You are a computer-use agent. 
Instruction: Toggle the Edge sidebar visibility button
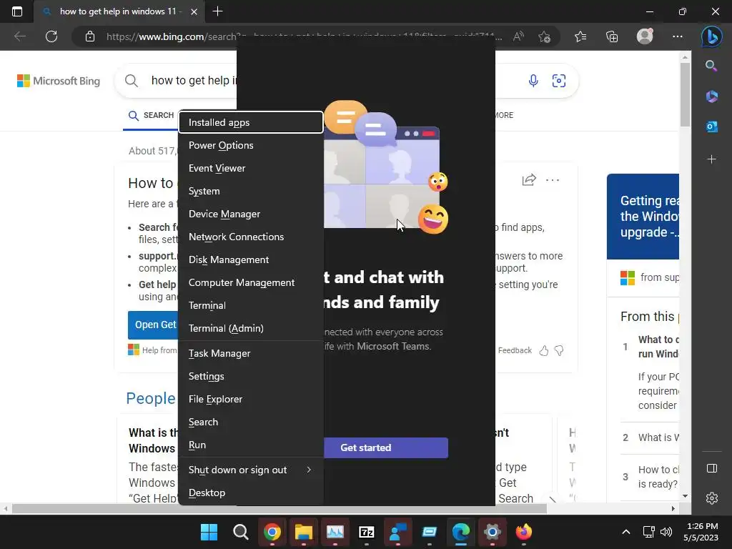(x=711, y=468)
